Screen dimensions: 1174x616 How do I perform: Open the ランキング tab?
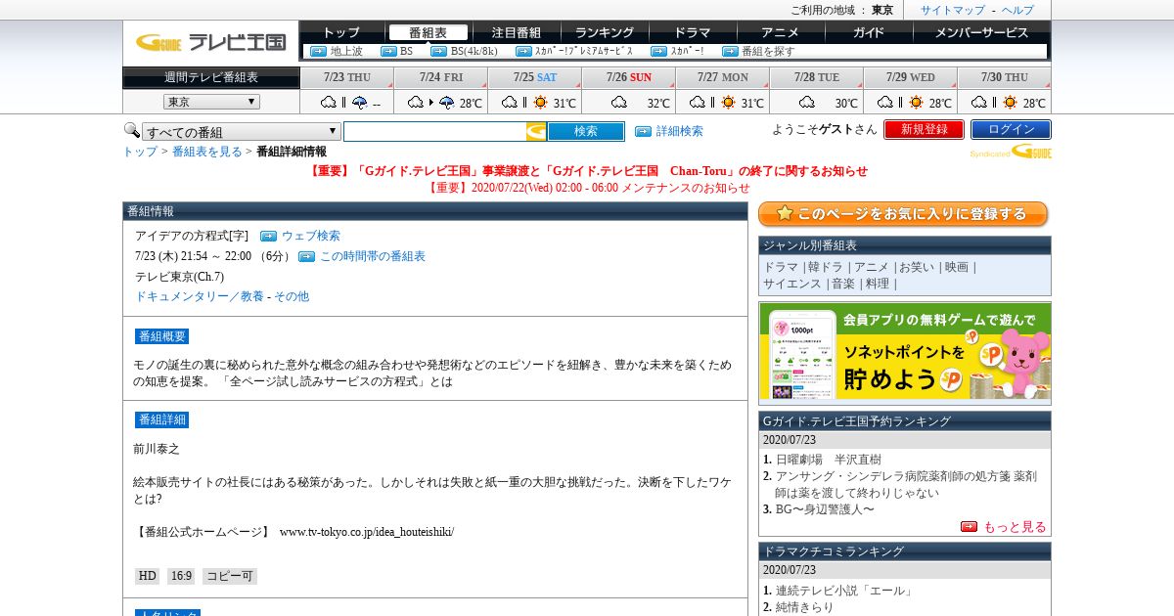point(604,32)
